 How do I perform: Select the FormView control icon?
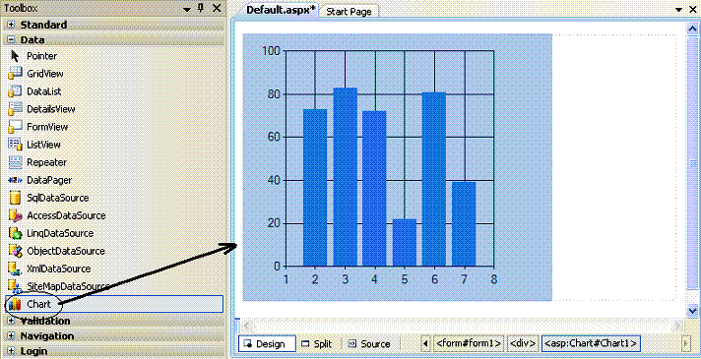pyautogui.click(x=15, y=127)
